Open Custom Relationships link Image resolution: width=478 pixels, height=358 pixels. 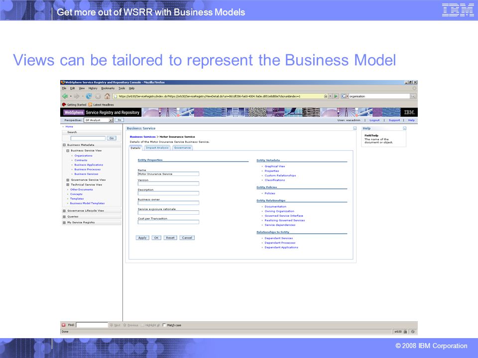coord(280,176)
